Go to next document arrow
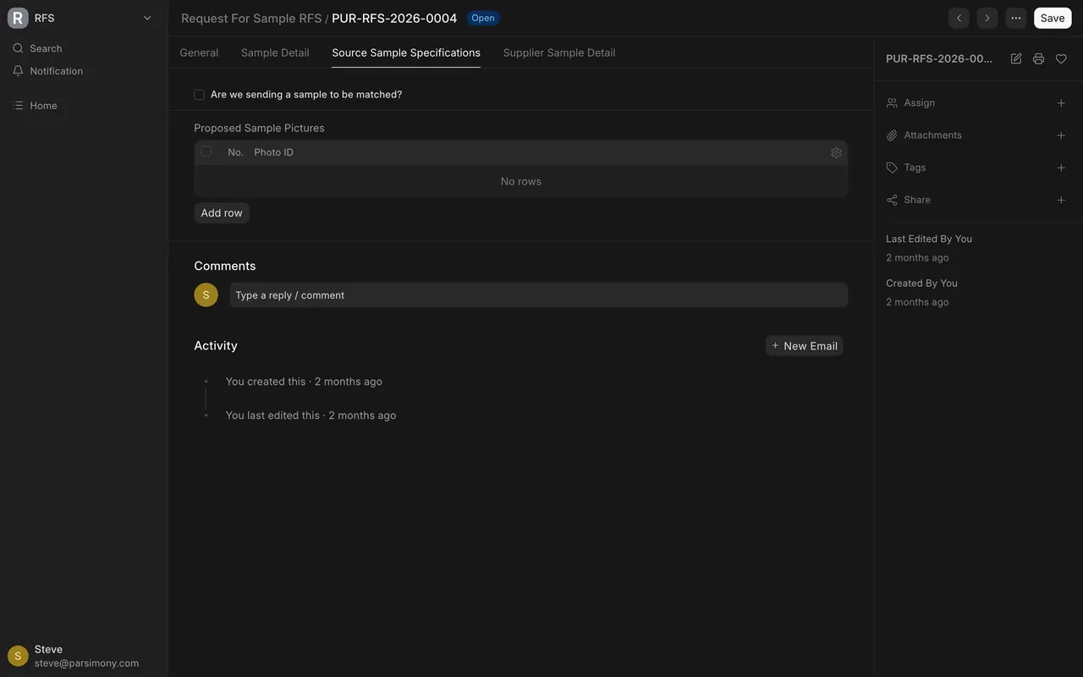The height and width of the screenshot is (677, 1083). 987,18
